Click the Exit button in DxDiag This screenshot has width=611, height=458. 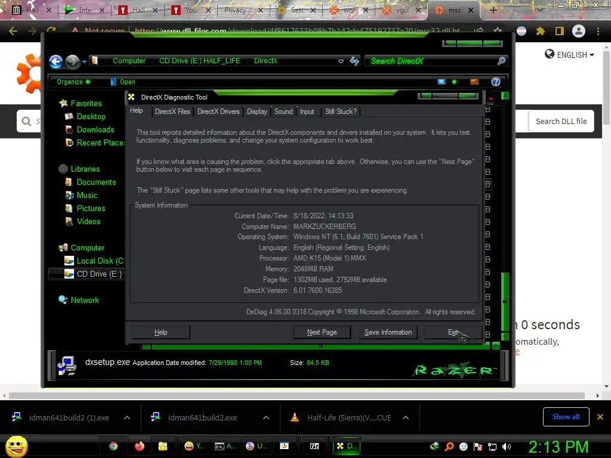point(453,332)
